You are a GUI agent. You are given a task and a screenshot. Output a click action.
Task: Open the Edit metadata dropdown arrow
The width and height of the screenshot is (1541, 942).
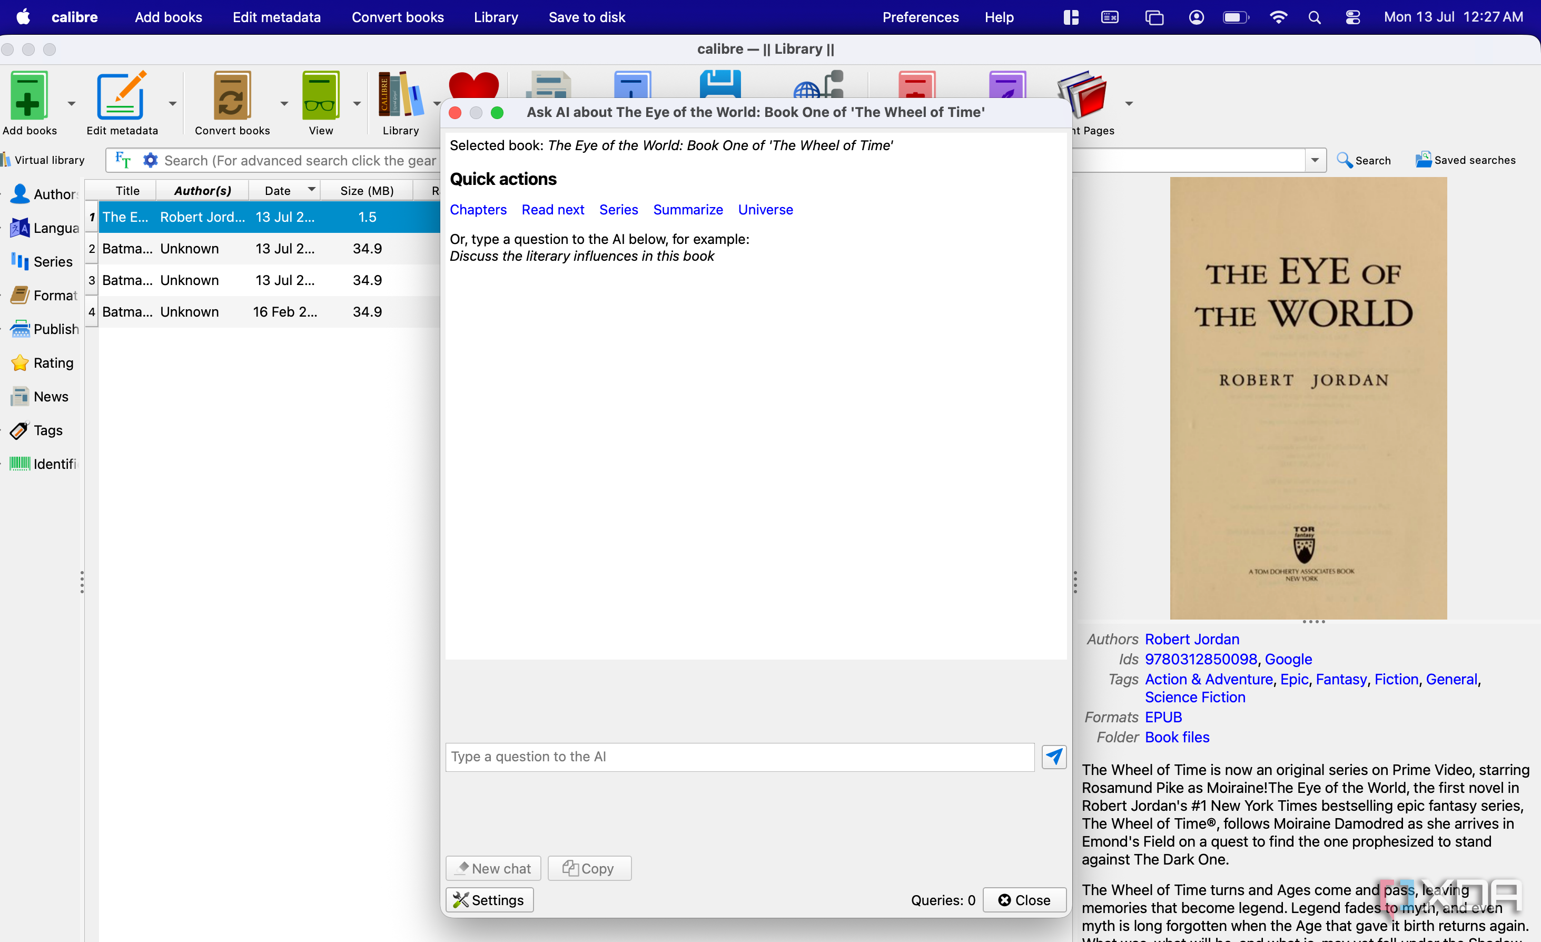coord(173,103)
